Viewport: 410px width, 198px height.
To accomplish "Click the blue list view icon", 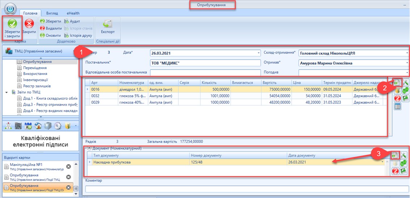I will [x=397, y=106].
